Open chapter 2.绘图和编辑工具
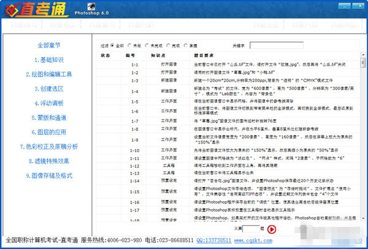Image resolution: width=368 pixels, height=249 pixels. pyautogui.click(x=48, y=74)
